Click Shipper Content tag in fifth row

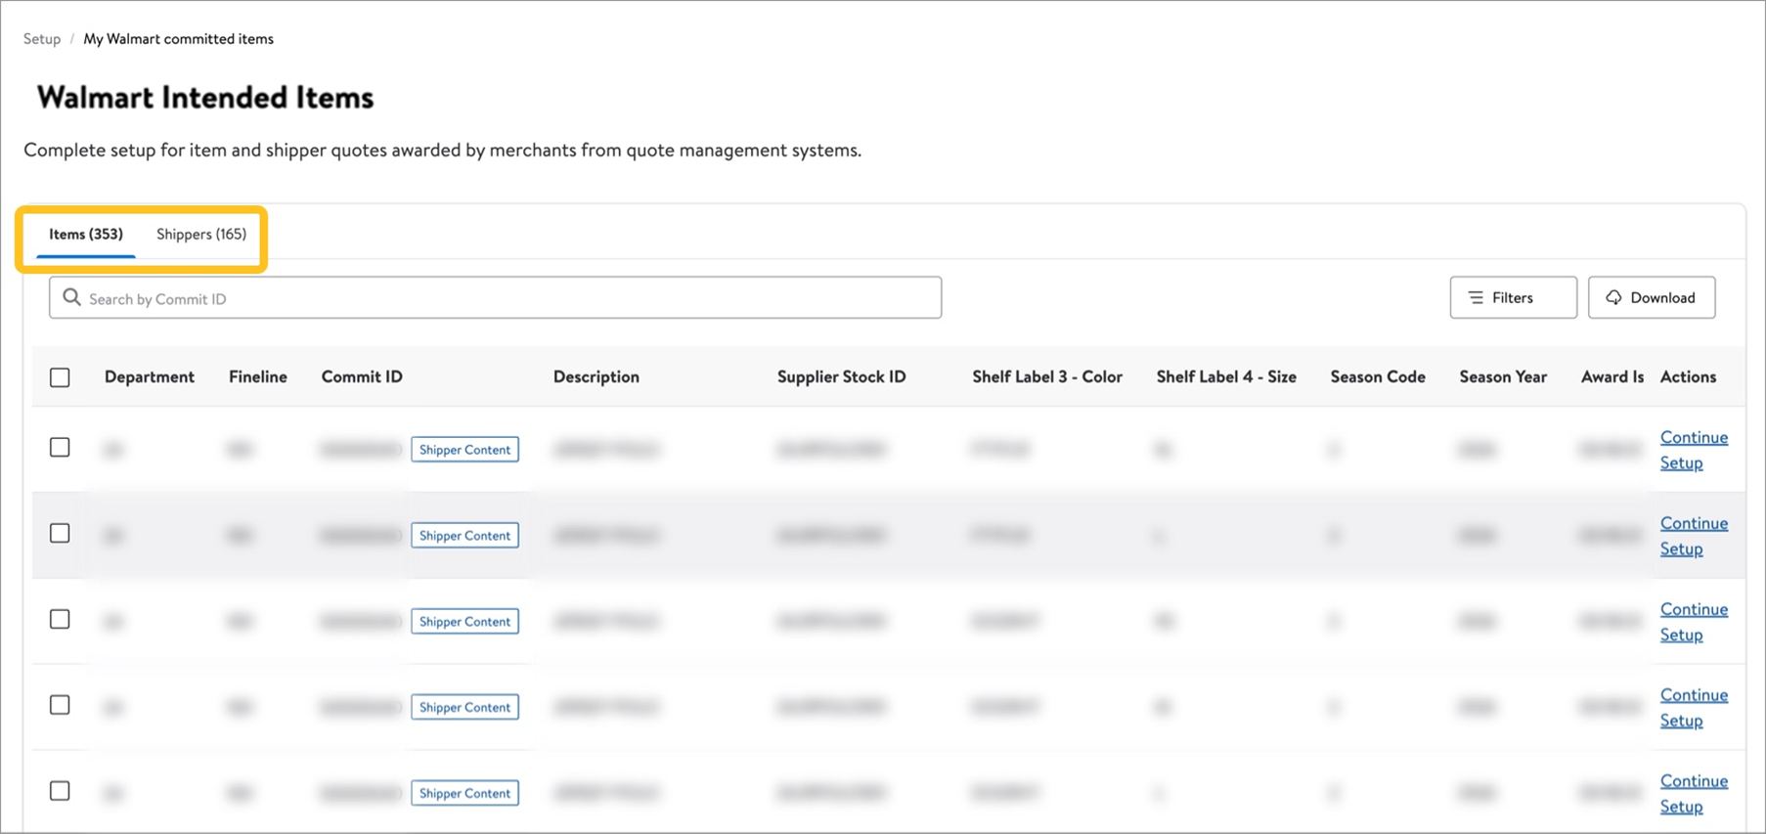tap(464, 793)
